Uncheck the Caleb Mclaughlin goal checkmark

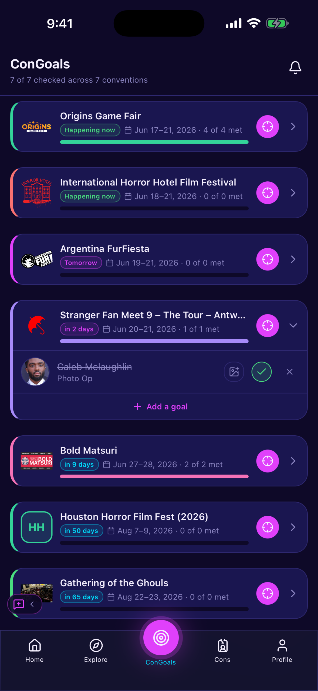click(262, 372)
